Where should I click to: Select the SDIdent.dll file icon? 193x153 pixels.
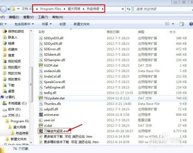(x=41, y=54)
